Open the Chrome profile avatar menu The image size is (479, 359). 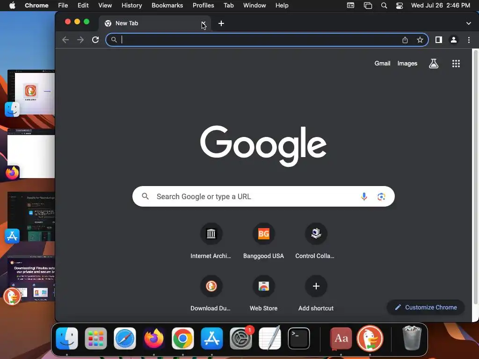click(454, 40)
